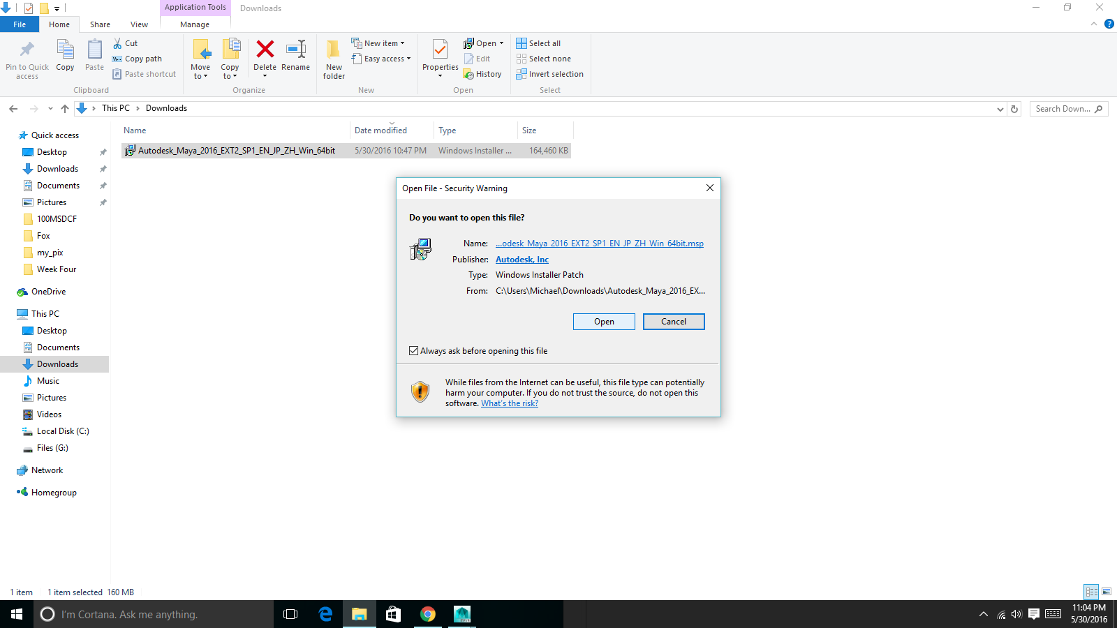Viewport: 1117px width, 628px height.
Task: Click the .msp file name link
Action: pyautogui.click(x=600, y=244)
